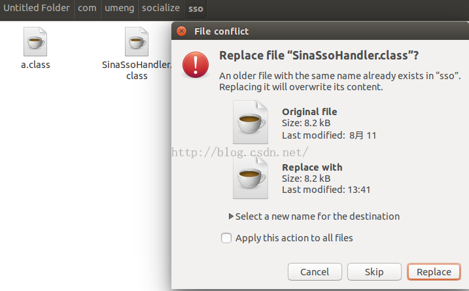The image size is (469, 291).
Task: Jump to the socialize path button
Action: [161, 9]
